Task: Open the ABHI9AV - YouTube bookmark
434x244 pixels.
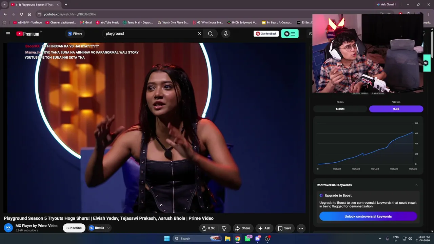Action: click(27, 23)
